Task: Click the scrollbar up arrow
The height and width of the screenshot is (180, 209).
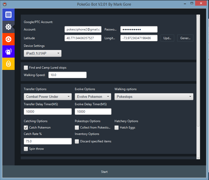Action: [198, 17]
